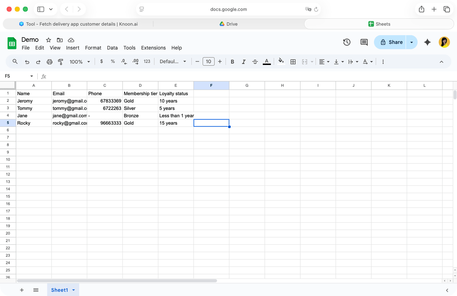Apply strikethrough formatting
457x296 pixels.
(255, 61)
